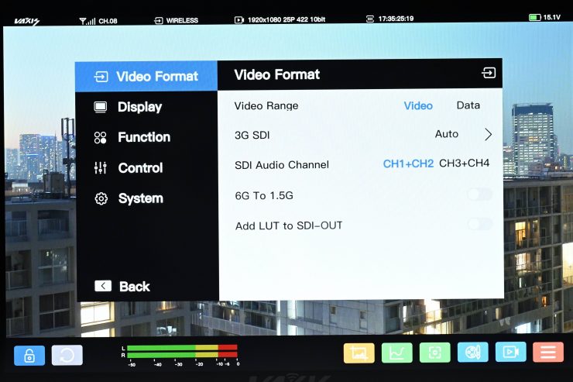This screenshot has width=573, height=382.
Task: Expand 3G SDI options chevron
Action: (488, 135)
